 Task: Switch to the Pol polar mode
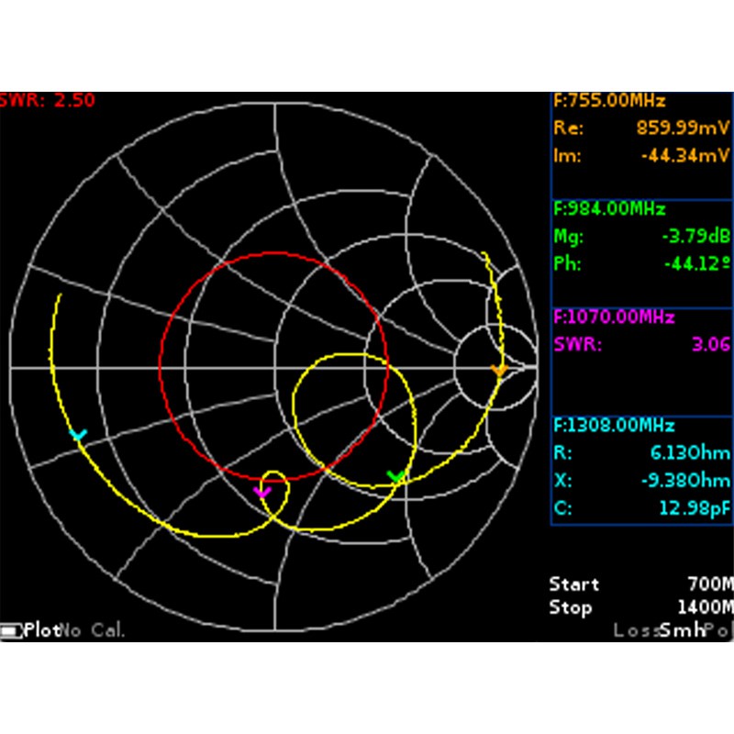click(x=719, y=630)
